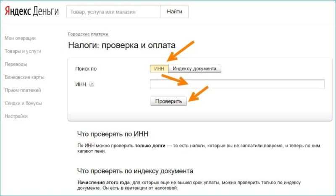Open the Переводы sidebar item
This screenshot has height=196, width=336.
click(x=16, y=64)
